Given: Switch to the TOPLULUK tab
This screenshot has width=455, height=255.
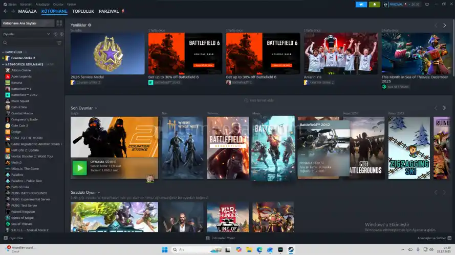Looking at the screenshot, I should pos(82,11).
